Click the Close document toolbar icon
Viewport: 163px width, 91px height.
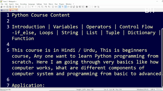13,7
